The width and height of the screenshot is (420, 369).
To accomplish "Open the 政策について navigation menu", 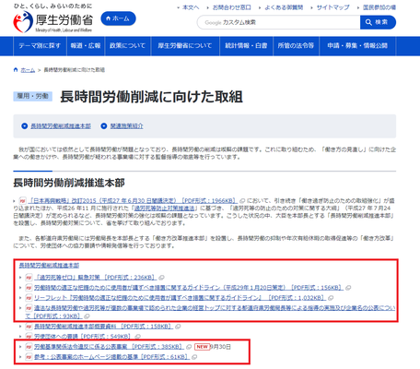I will click(128, 46).
